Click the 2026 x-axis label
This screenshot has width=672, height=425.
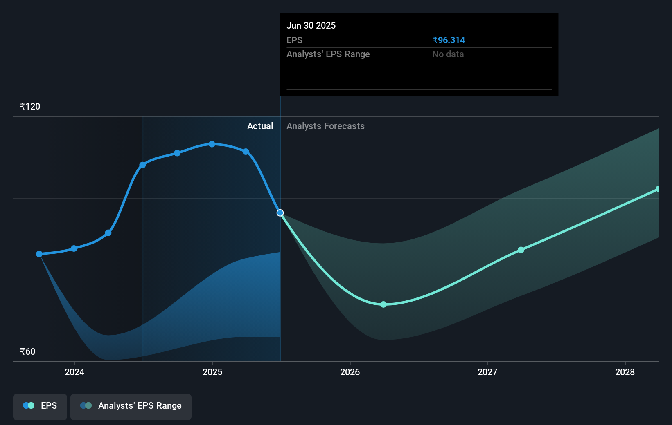tap(350, 372)
